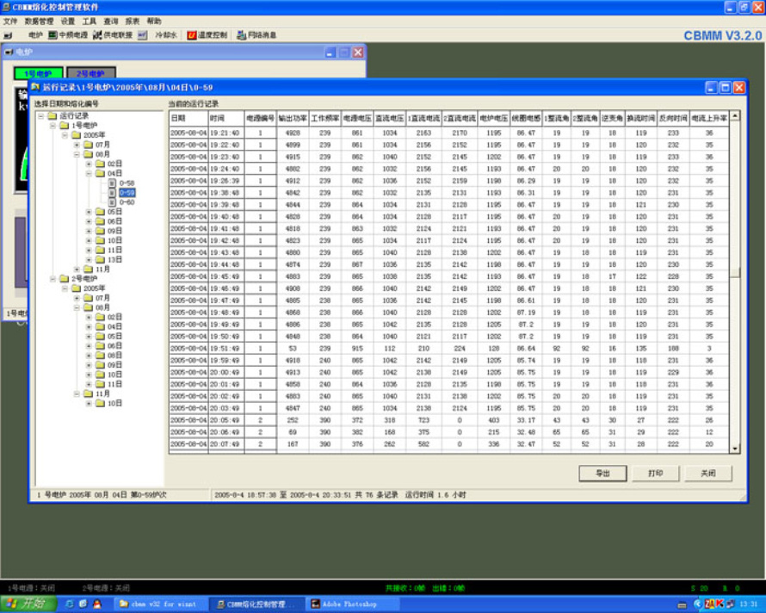Collapse the 2号电炉 tree node
766x613 pixels.
click(x=53, y=279)
